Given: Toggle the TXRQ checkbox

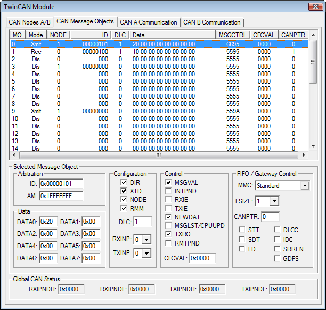Looking at the screenshot, I should click(x=169, y=234).
